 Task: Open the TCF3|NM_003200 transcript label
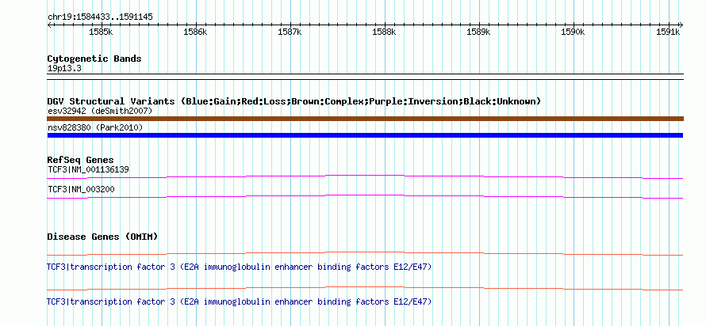pyautogui.click(x=81, y=189)
